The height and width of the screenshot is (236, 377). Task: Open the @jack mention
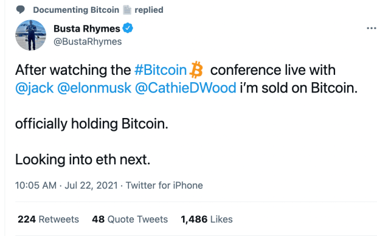(x=35, y=88)
